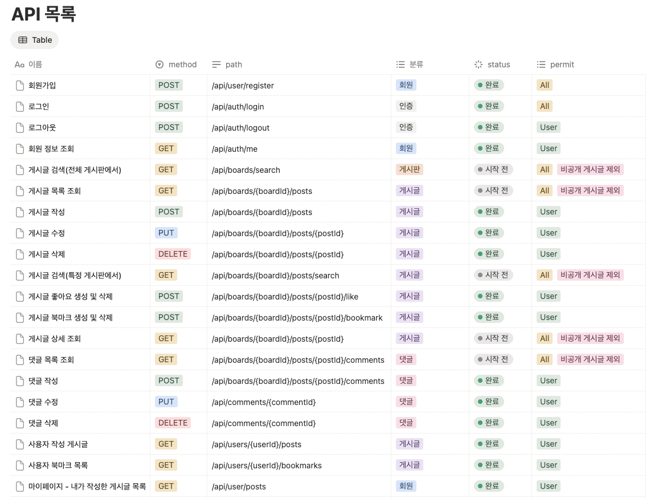Click the 시작 전 status of 게시글 목록 조회

pyautogui.click(x=493, y=191)
